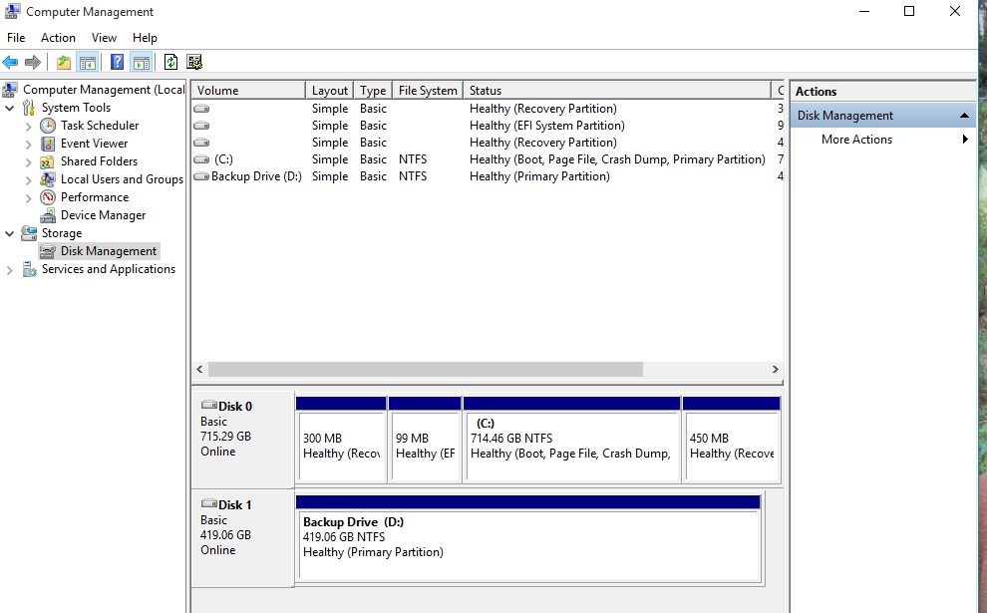
Task: Click the Task Scheduler clock icon
Action: point(48,126)
